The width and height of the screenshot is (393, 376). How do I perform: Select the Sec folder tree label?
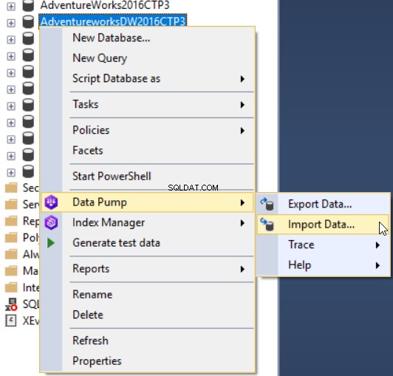[31, 188]
